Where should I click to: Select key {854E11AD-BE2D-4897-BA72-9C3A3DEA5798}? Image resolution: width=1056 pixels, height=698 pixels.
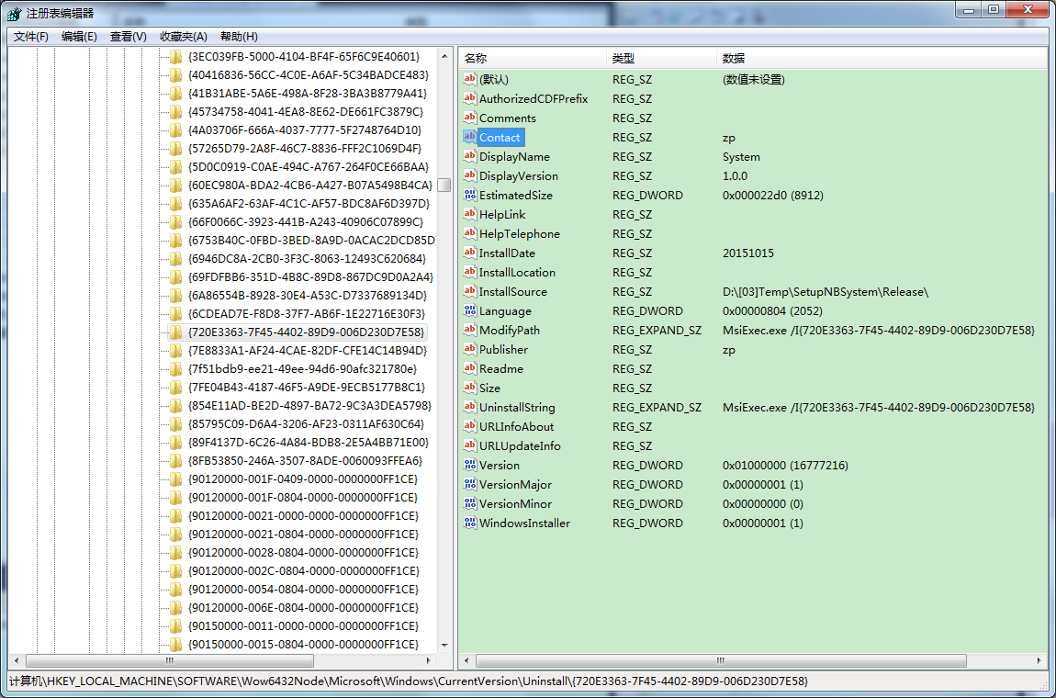(309, 406)
